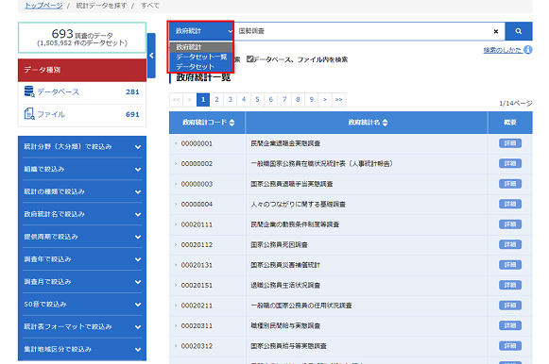Viewport: 549px width, 364px height.
Task: Click the file icon next to ファイル
Action: point(29,114)
